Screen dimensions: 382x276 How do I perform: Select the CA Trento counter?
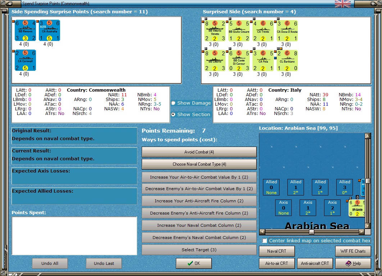263,31
